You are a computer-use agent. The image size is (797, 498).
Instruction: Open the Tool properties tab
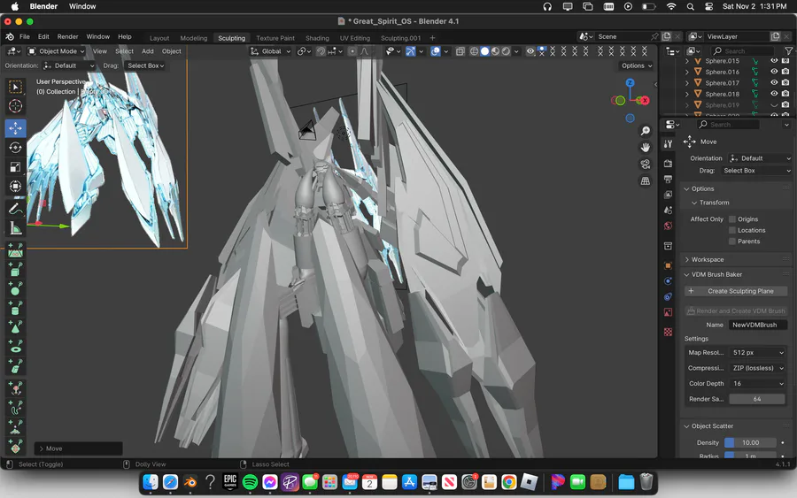coord(668,144)
